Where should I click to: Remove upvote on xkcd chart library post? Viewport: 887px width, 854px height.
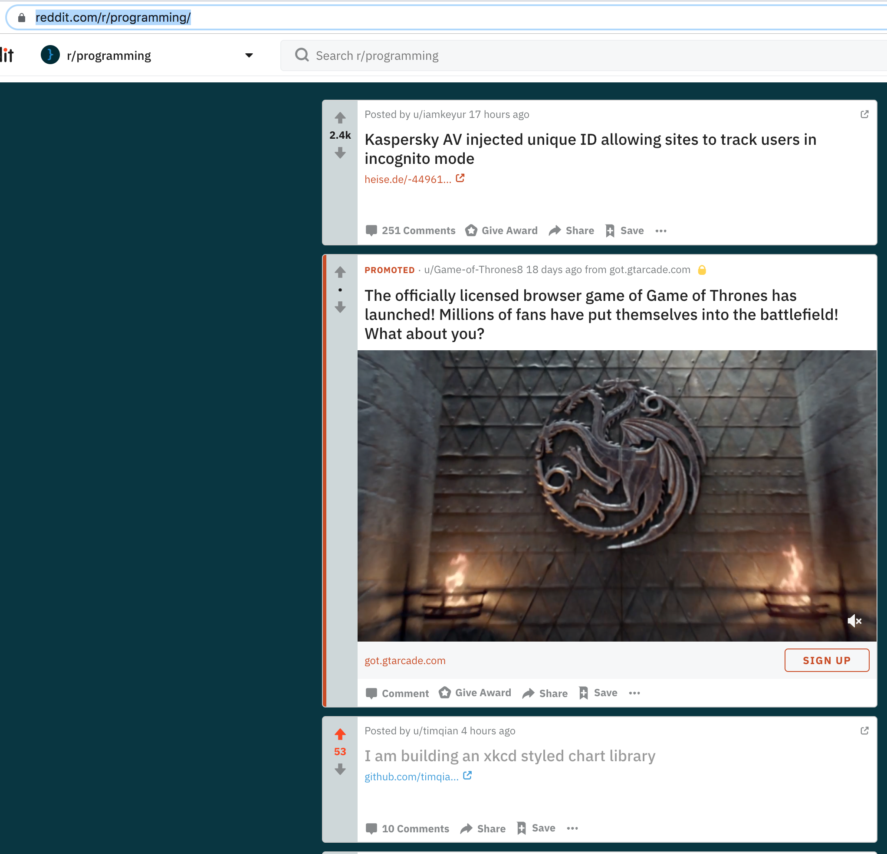pyautogui.click(x=340, y=733)
